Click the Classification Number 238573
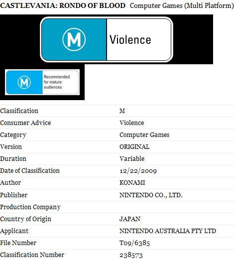Image resolution: width=234 pixels, height=259 pixels. [x=131, y=255]
